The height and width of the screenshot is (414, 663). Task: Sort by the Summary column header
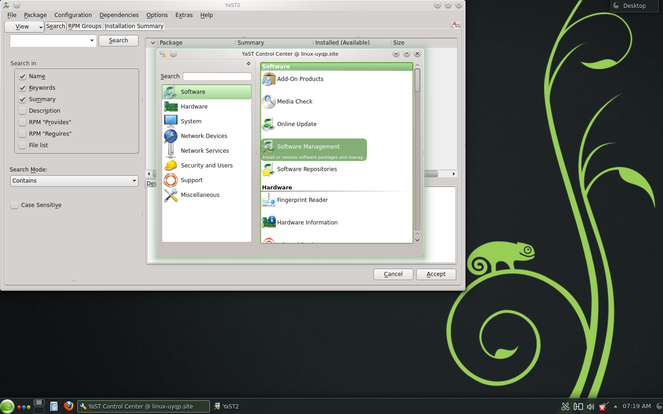coord(251,43)
